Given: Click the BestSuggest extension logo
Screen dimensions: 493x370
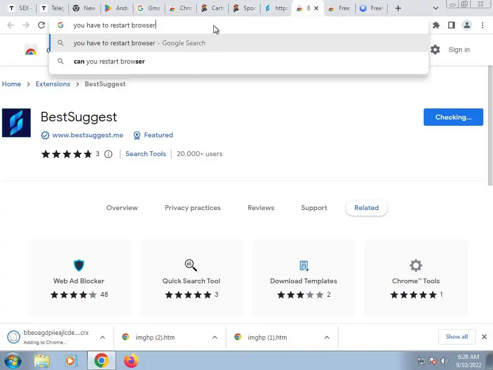Looking at the screenshot, I should pyautogui.click(x=16, y=123).
